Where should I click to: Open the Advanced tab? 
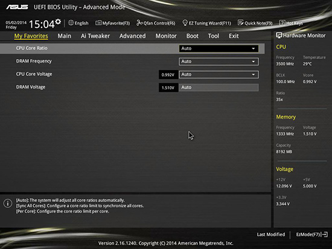(x=133, y=36)
